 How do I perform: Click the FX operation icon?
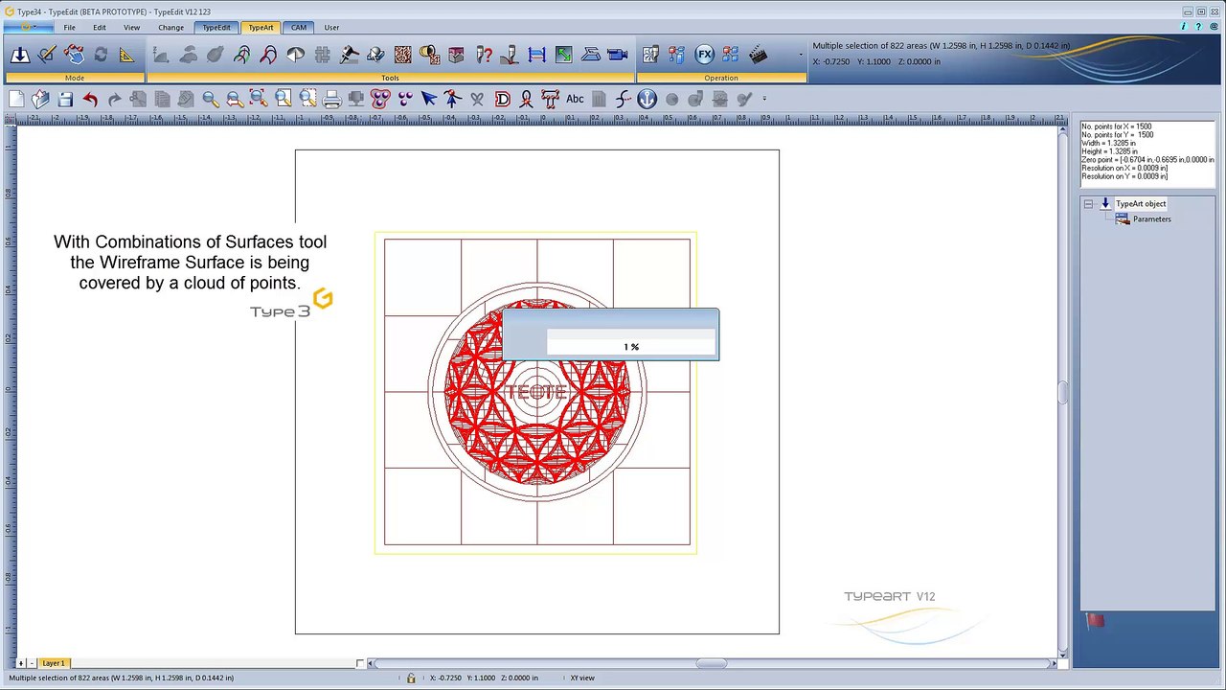704,55
